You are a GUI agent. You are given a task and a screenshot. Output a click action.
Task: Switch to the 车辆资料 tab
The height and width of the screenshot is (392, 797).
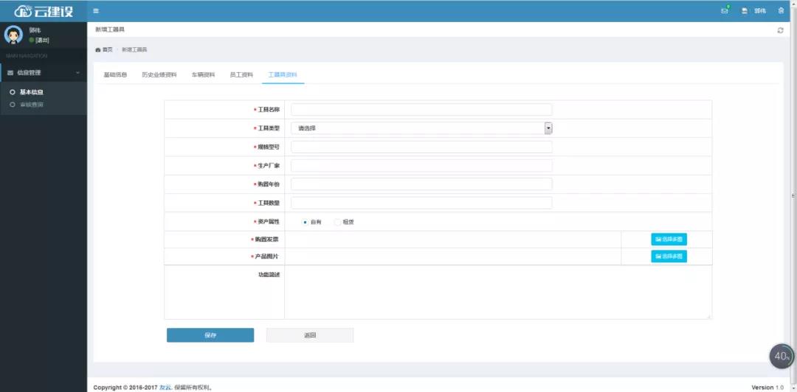pyautogui.click(x=203, y=74)
